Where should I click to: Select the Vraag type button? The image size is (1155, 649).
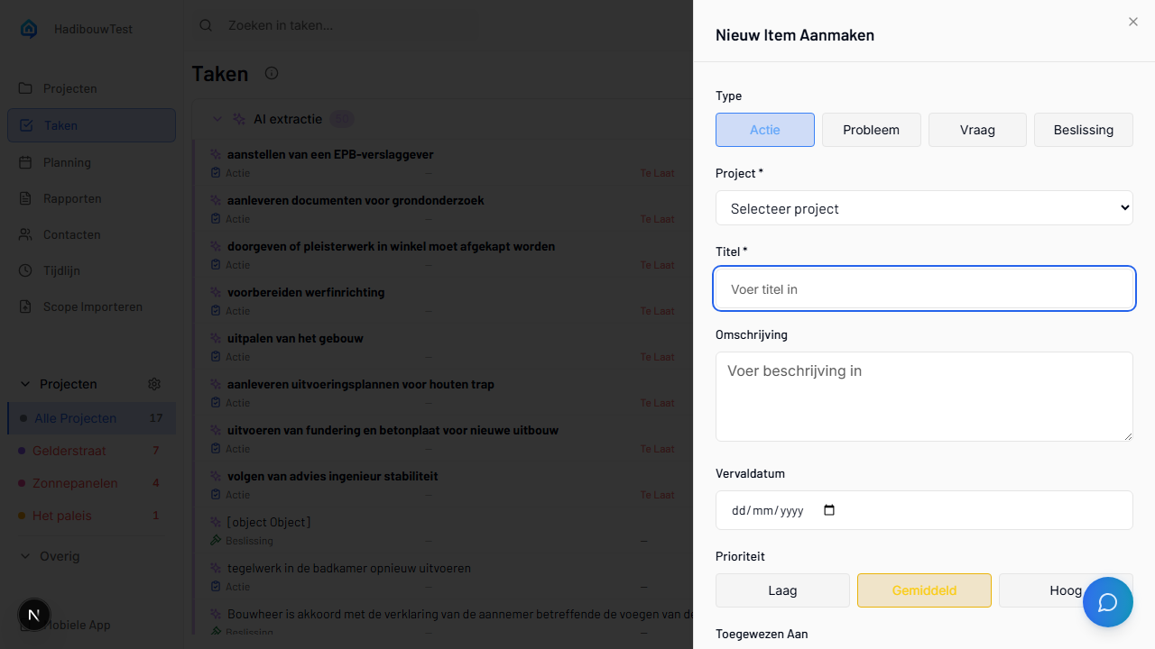pos(977,130)
